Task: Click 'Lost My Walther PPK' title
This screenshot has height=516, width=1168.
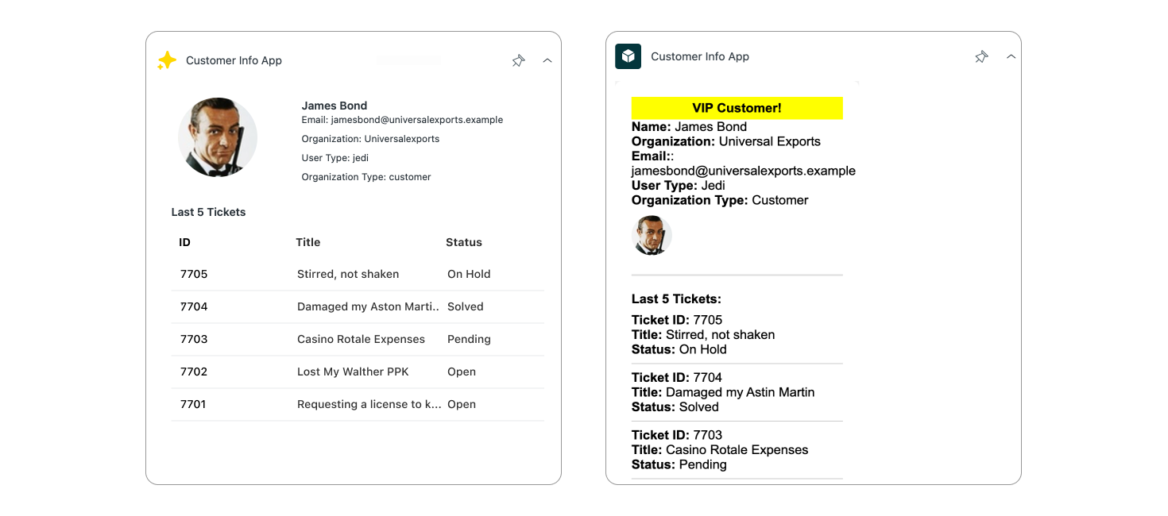Action: pos(353,372)
